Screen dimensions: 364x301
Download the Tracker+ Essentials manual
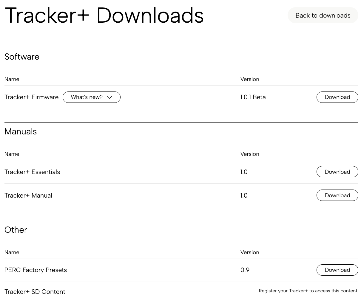point(337,172)
